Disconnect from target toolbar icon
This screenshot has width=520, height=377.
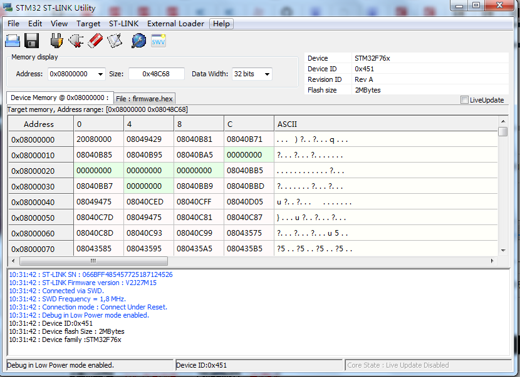pyautogui.click(x=76, y=41)
